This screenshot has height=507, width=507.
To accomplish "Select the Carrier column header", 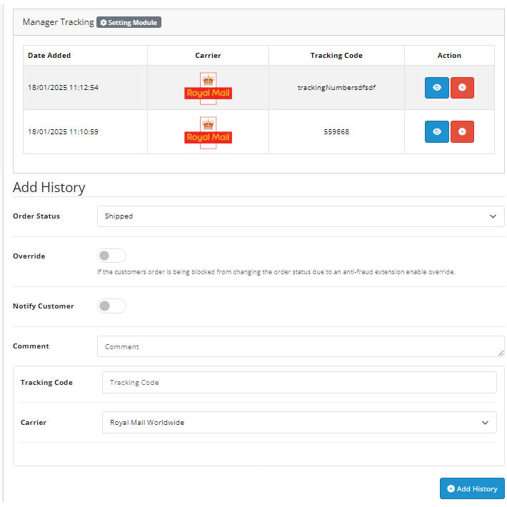I will (x=208, y=55).
